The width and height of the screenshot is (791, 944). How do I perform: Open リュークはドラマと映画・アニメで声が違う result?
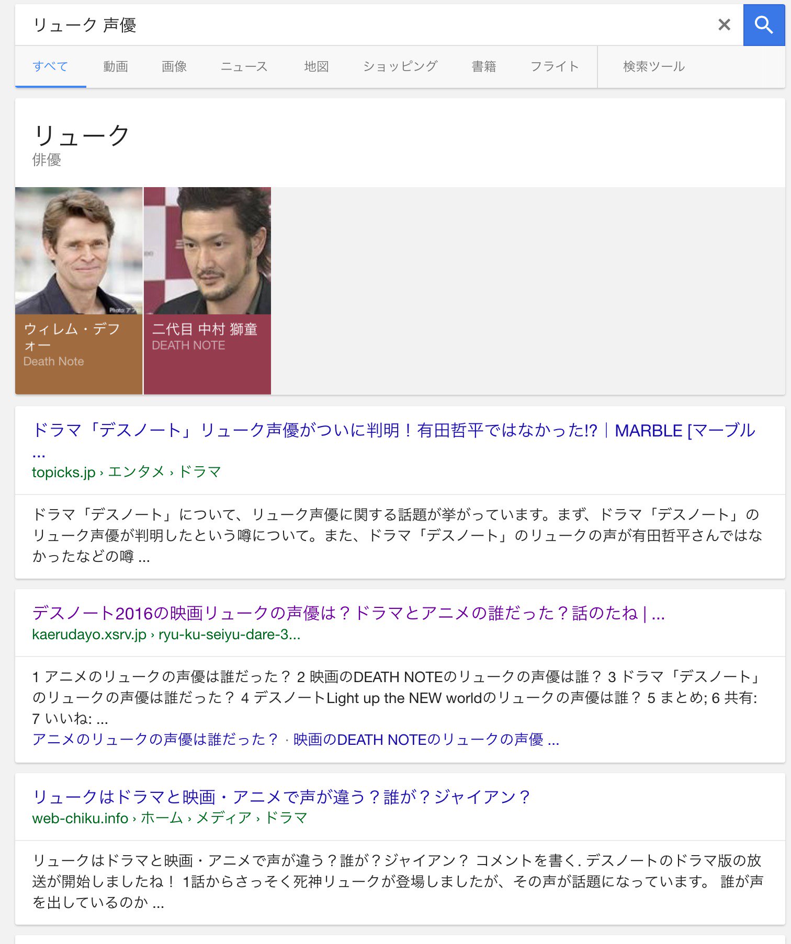[281, 797]
